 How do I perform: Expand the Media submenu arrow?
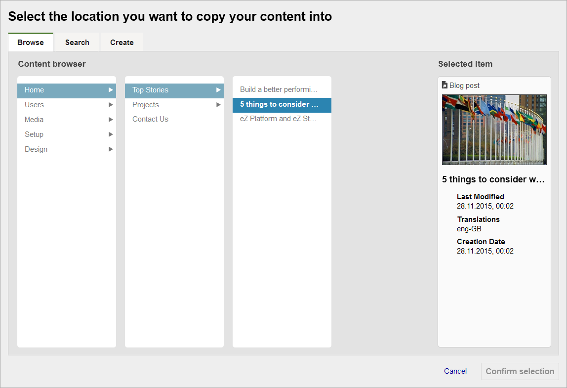pos(111,120)
